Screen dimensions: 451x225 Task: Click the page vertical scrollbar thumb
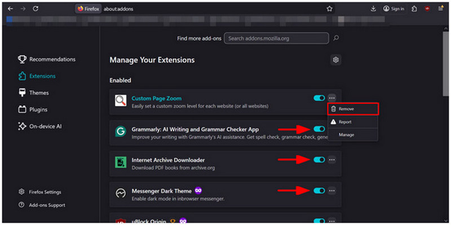pos(445,63)
